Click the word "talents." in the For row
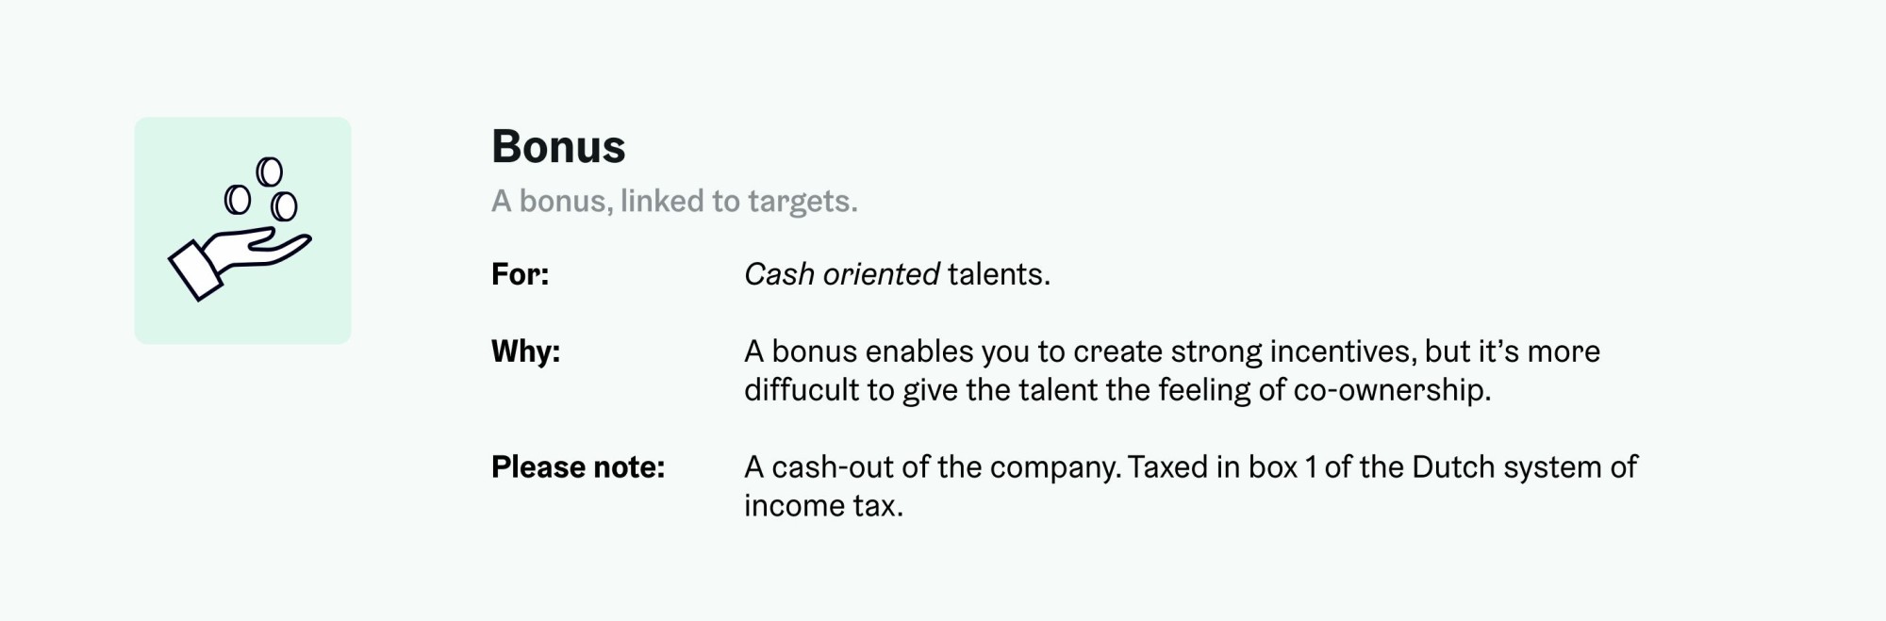 pos(999,274)
